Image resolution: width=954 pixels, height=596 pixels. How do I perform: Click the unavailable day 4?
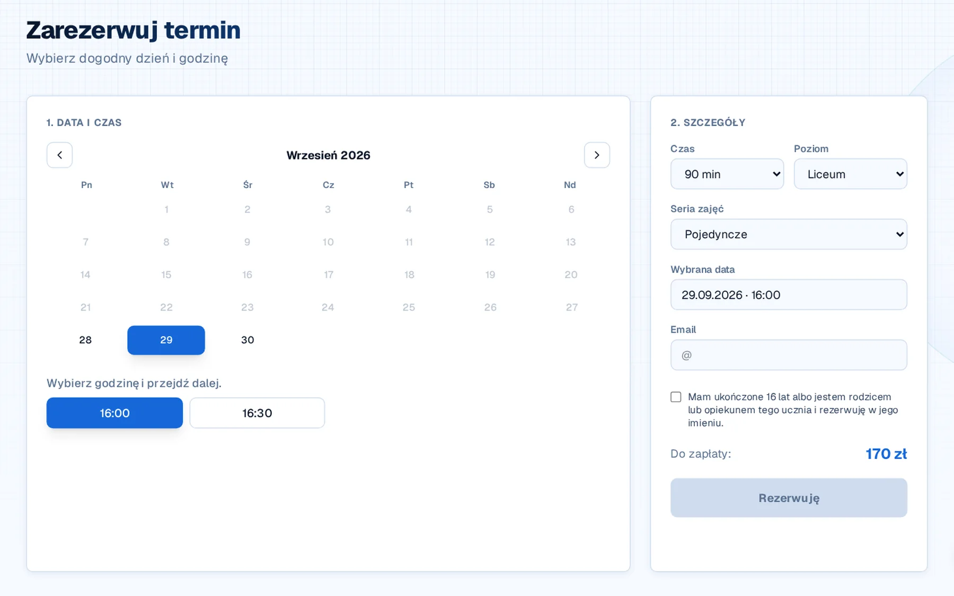click(x=409, y=209)
